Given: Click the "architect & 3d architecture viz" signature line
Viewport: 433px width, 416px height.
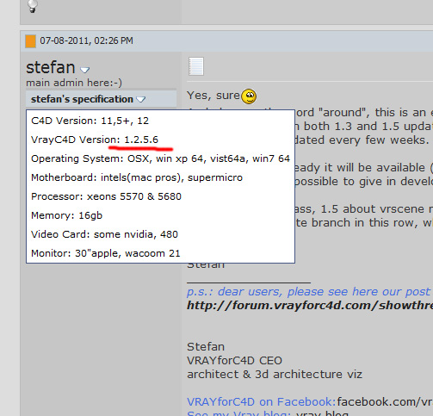Looking at the screenshot, I should [275, 375].
